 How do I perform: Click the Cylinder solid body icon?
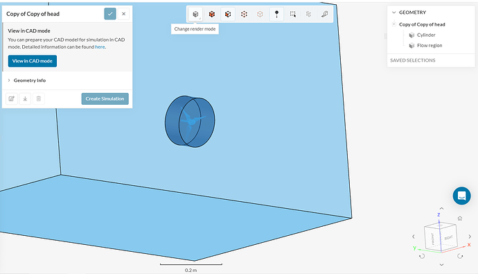(x=411, y=35)
